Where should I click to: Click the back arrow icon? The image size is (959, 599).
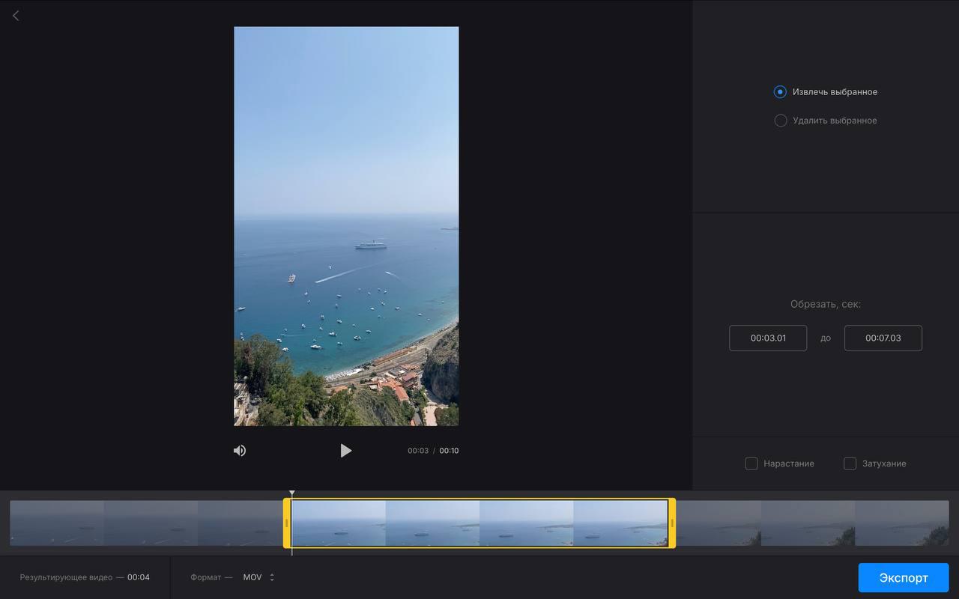point(16,16)
